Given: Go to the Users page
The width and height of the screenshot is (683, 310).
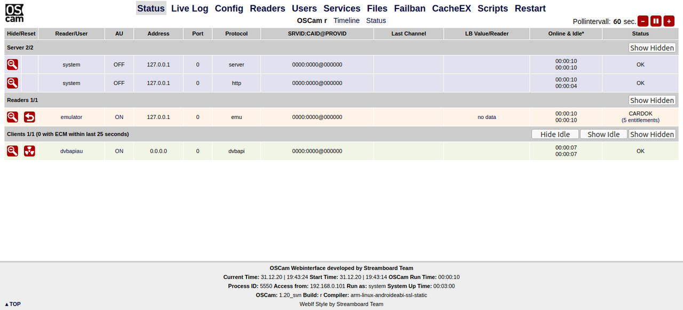Looking at the screenshot, I should (304, 9).
